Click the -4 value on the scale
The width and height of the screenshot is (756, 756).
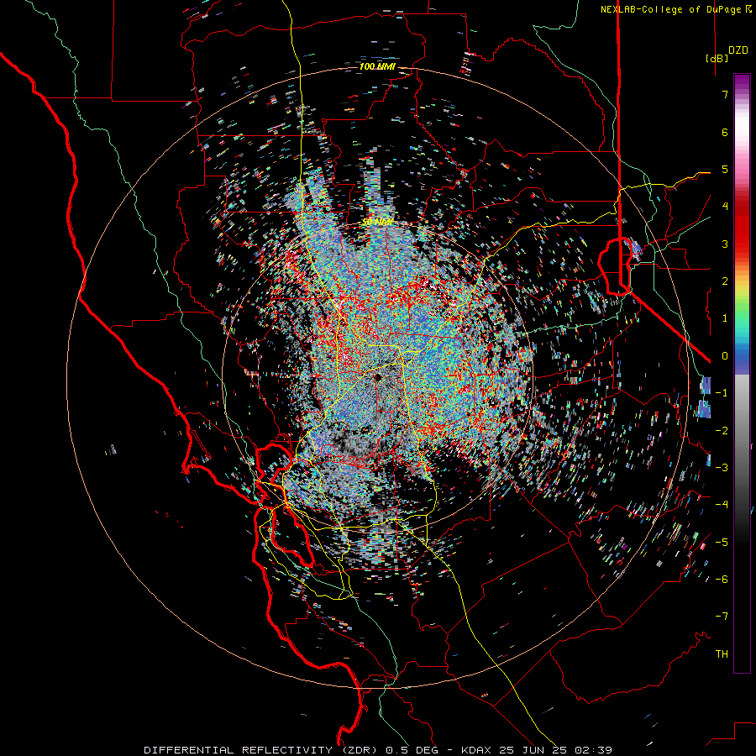click(x=722, y=505)
